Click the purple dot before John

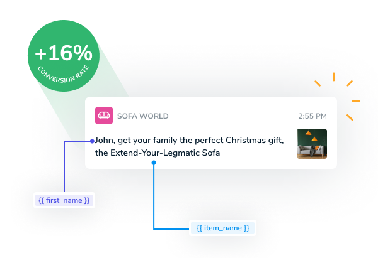tap(92, 141)
